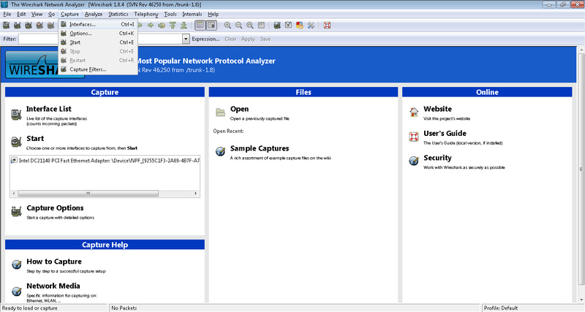Choose Interfaces... from the Capture menu
This screenshot has height=312, width=585.
click(98, 24)
